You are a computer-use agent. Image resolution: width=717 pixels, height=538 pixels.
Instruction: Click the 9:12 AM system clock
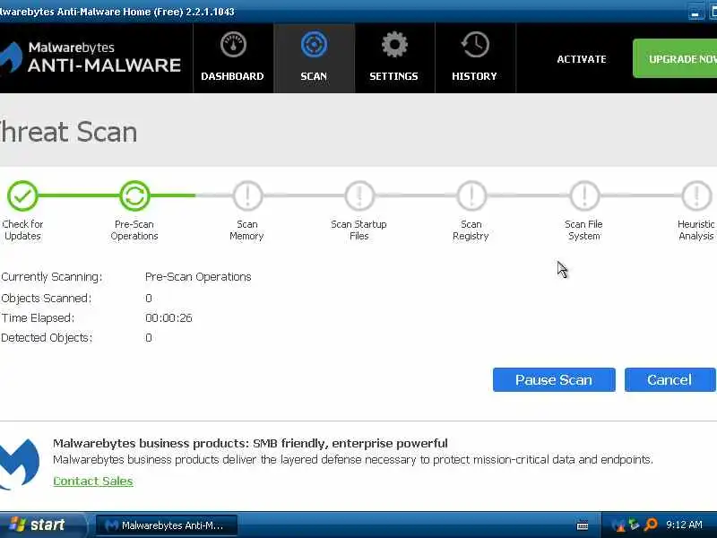[684, 525]
